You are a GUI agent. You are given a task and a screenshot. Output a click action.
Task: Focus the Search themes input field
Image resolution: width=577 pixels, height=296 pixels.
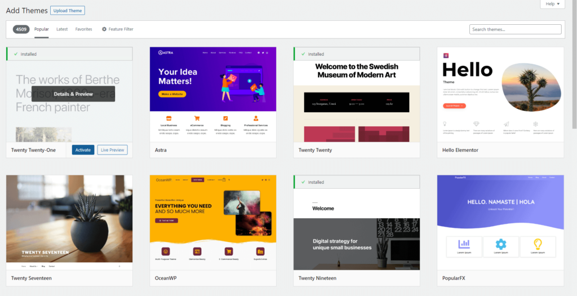(515, 29)
